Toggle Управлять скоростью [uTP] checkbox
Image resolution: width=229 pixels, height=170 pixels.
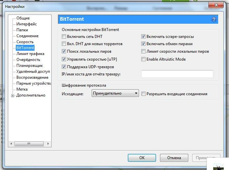click(x=64, y=59)
